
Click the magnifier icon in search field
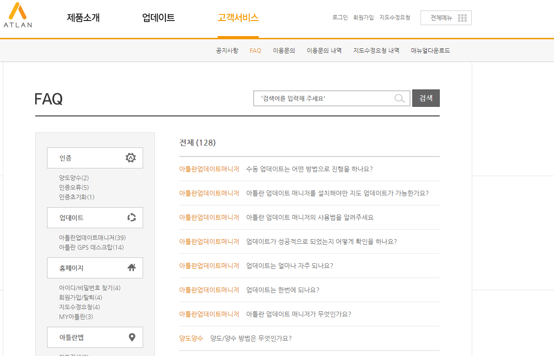400,98
